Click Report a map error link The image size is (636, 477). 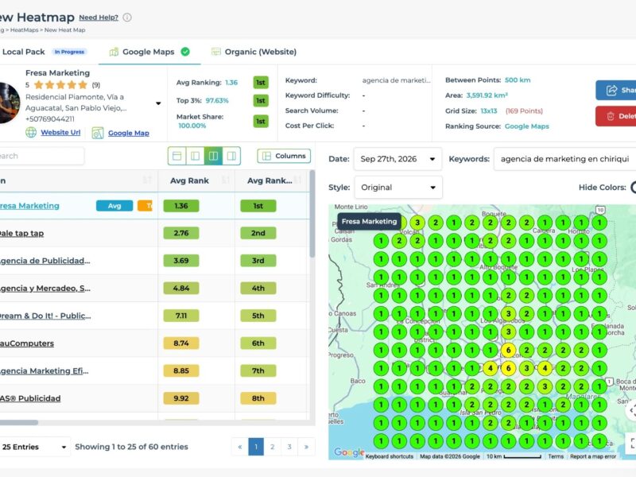pos(593,456)
